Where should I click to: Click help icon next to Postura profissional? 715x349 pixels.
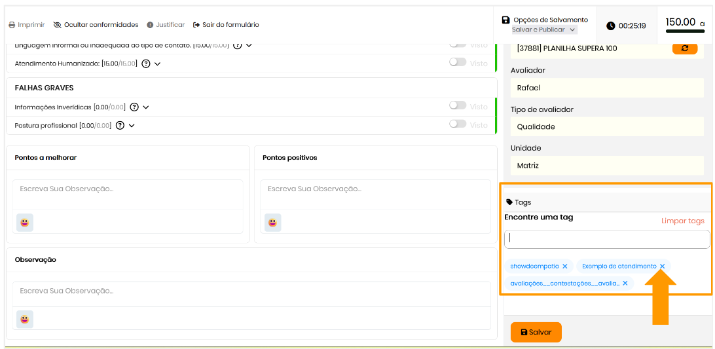[120, 125]
